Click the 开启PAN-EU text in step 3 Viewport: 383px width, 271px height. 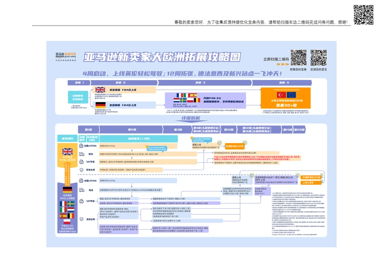(212, 98)
